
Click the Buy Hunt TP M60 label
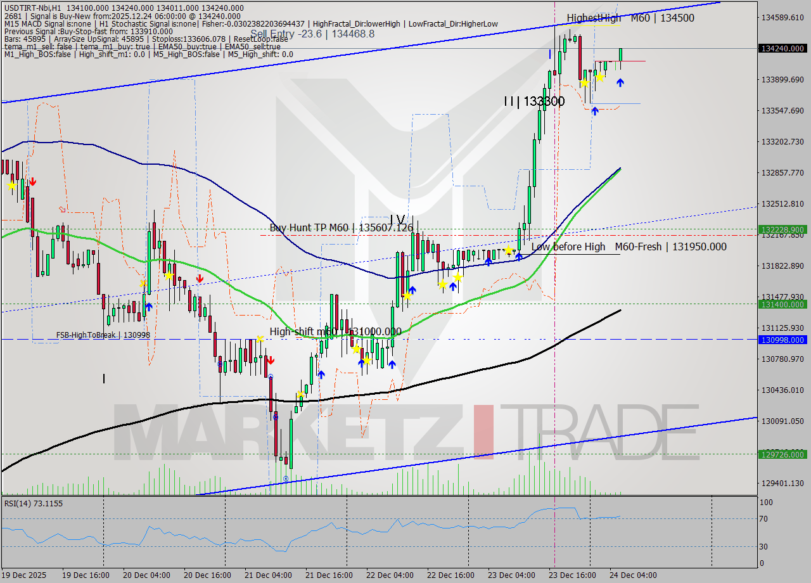[341, 227]
